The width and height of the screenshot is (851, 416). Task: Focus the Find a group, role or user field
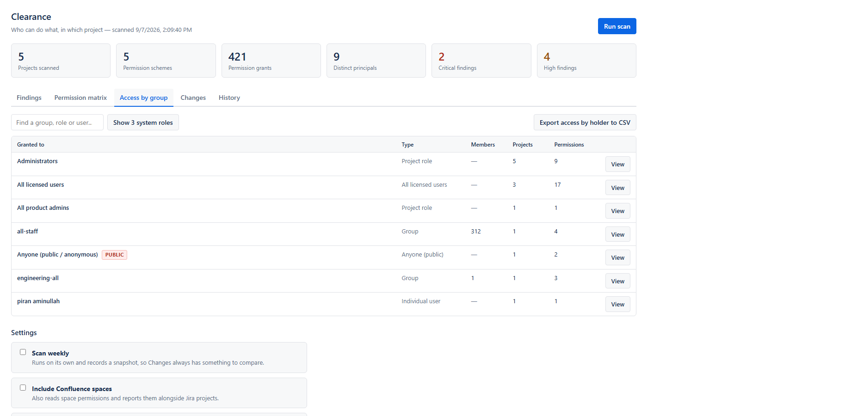coord(57,122)
